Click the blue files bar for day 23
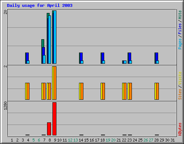 coord(130,57)
